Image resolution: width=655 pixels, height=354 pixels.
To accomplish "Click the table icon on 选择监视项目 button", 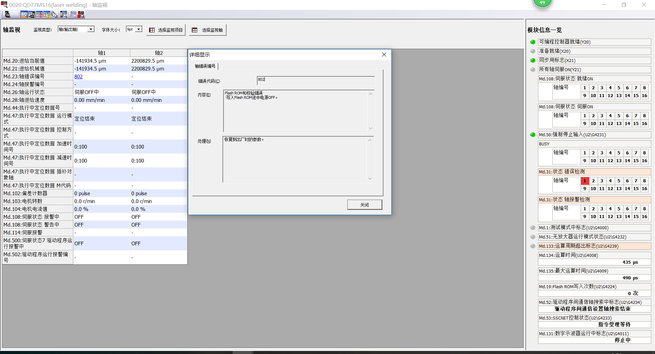I will [x=152, y=30].
